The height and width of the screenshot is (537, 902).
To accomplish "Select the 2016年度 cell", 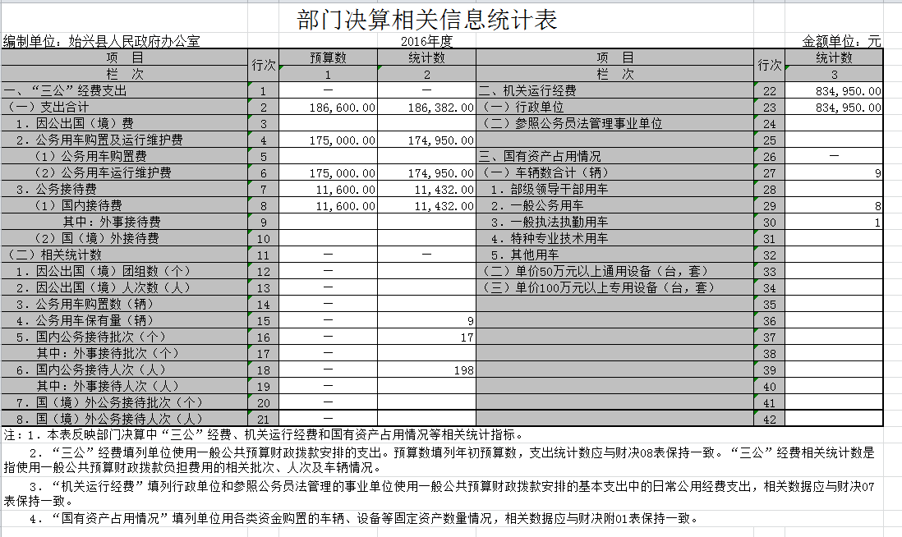I will 427,41.
